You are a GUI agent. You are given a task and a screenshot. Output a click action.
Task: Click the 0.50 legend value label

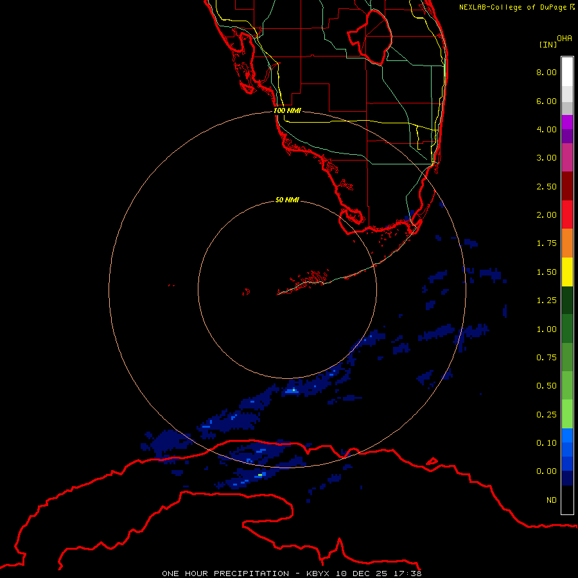(547, 385)
